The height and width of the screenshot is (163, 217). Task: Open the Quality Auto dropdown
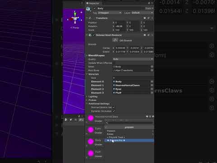[x=133, y=59]
